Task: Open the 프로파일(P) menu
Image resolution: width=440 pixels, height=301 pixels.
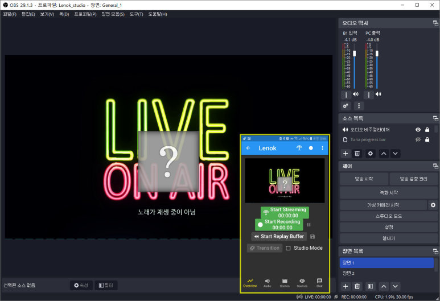Action: pos(85,14)
